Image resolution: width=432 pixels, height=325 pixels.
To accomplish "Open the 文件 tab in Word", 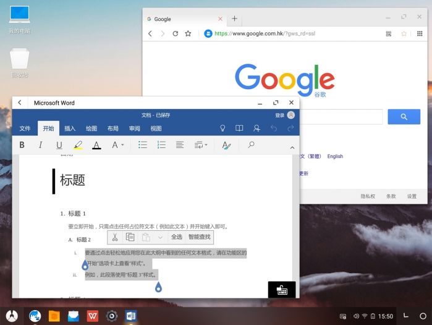I will tap(25, 128).
